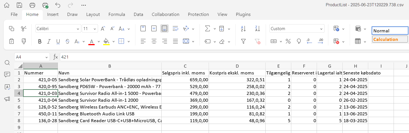Apply Percent style format
The image size is (409, 133).
(288, 41)
